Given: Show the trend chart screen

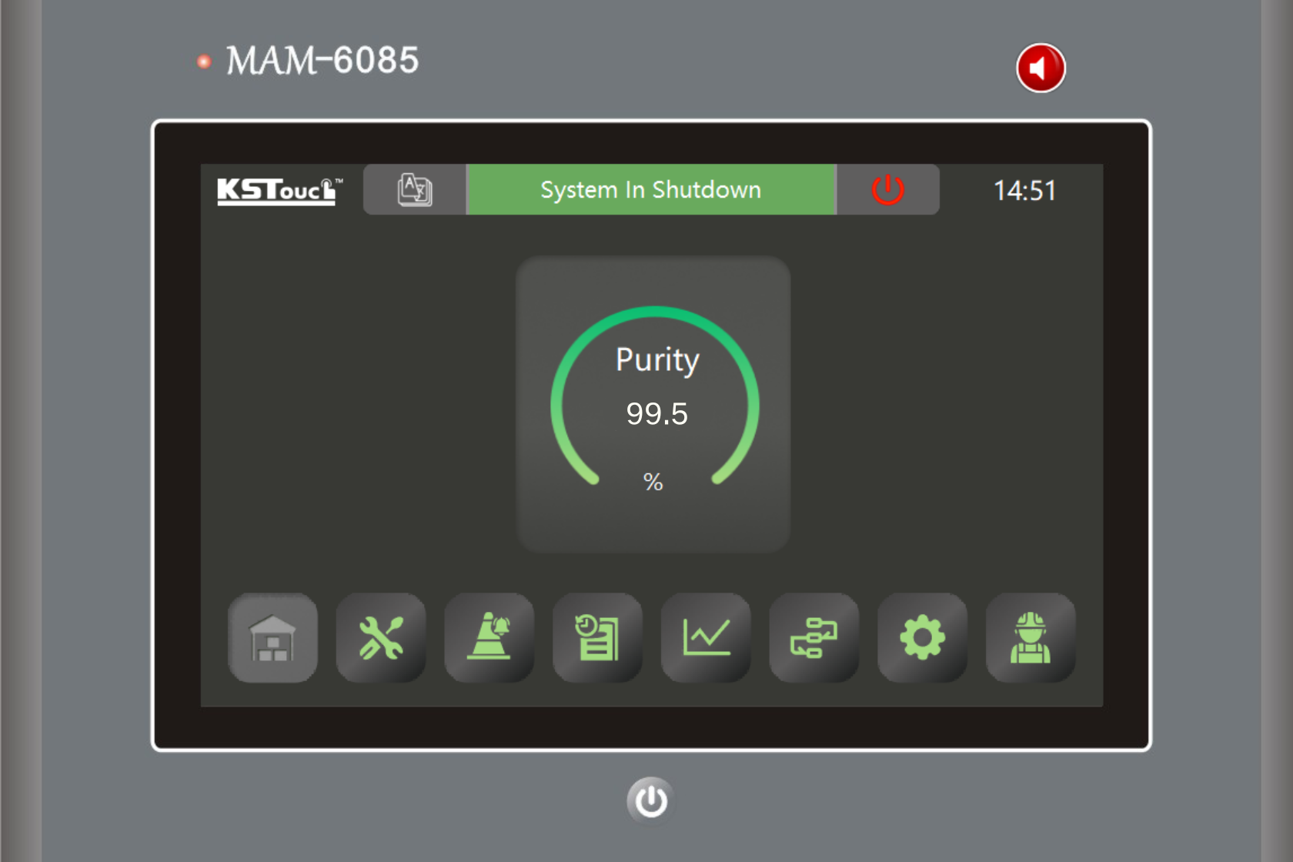Looking at the screenshot, I should coord(706,638).
